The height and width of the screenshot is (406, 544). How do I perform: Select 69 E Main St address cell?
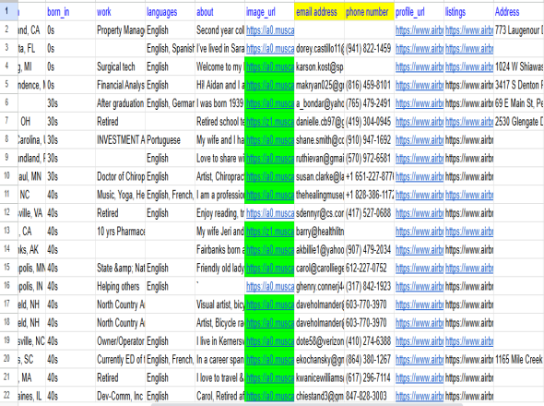click(519, 103)
